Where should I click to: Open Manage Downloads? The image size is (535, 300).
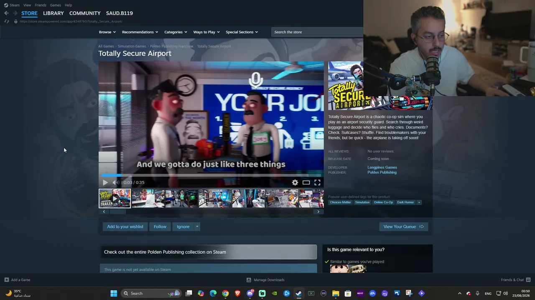(x=265, y=280)
